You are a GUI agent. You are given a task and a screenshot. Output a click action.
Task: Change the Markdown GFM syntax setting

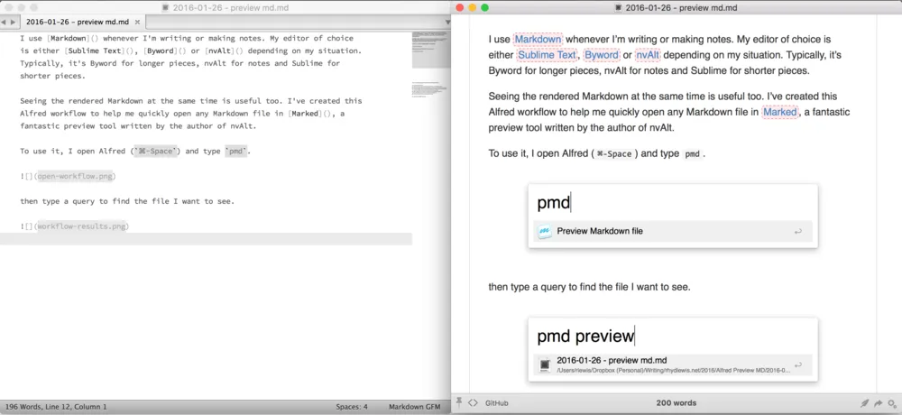click(413, 407)
